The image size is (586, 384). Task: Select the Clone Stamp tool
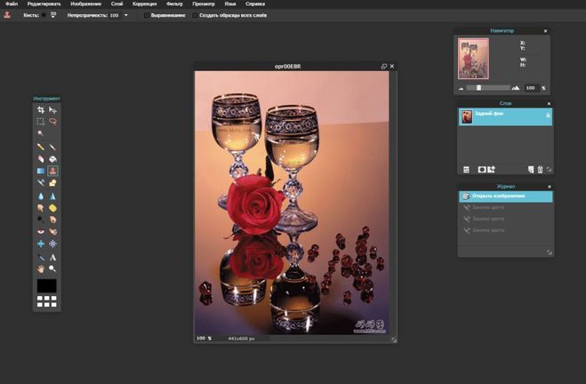(x=53, y=171)
